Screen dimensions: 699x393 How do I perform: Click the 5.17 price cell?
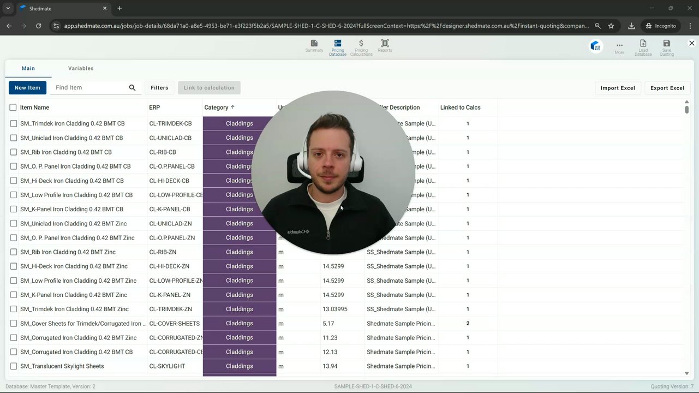coord(328,324)
